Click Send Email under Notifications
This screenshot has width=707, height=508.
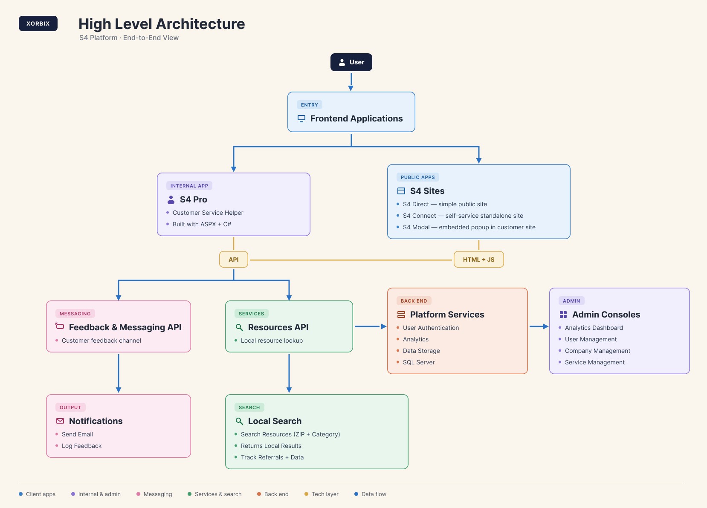77,434
